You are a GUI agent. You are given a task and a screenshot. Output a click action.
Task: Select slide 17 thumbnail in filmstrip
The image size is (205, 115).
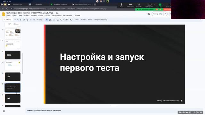13,88
